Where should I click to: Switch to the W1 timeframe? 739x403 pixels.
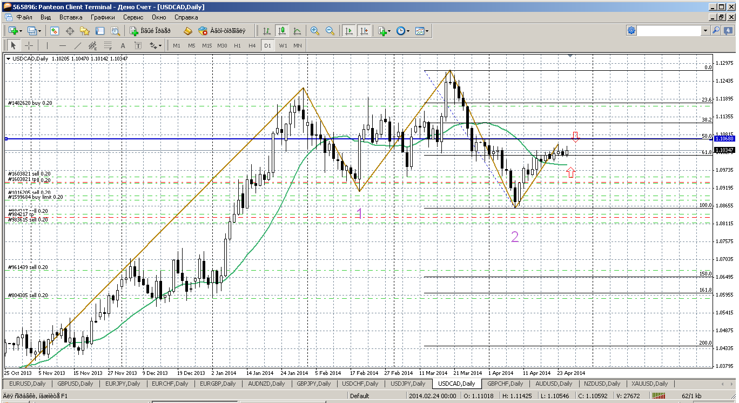[283, 46]
